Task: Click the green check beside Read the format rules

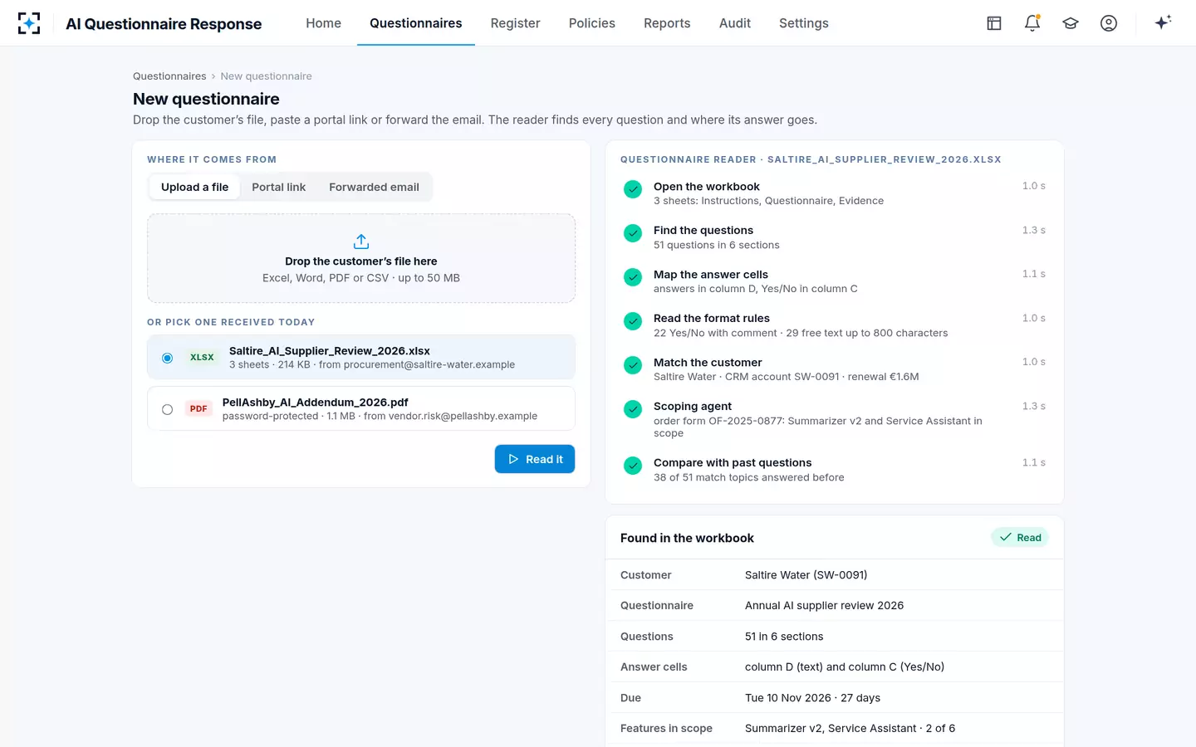Action: (x=633, y=321)
